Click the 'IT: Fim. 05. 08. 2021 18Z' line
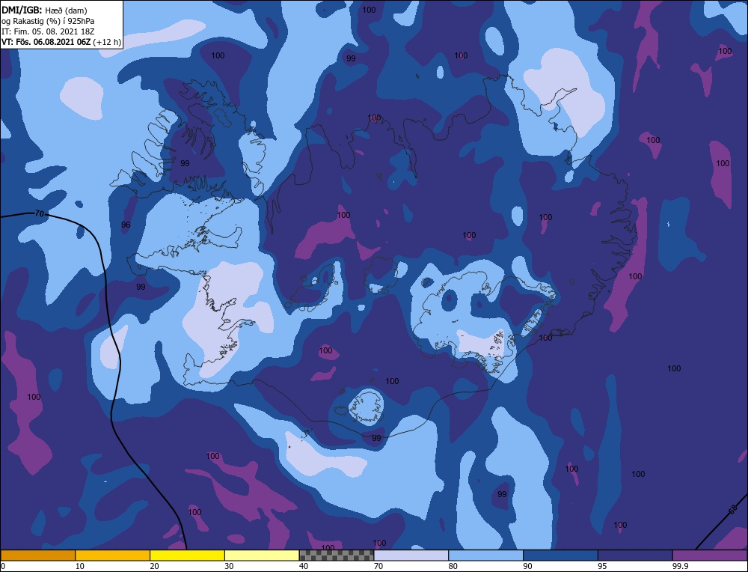 point(49,31)
